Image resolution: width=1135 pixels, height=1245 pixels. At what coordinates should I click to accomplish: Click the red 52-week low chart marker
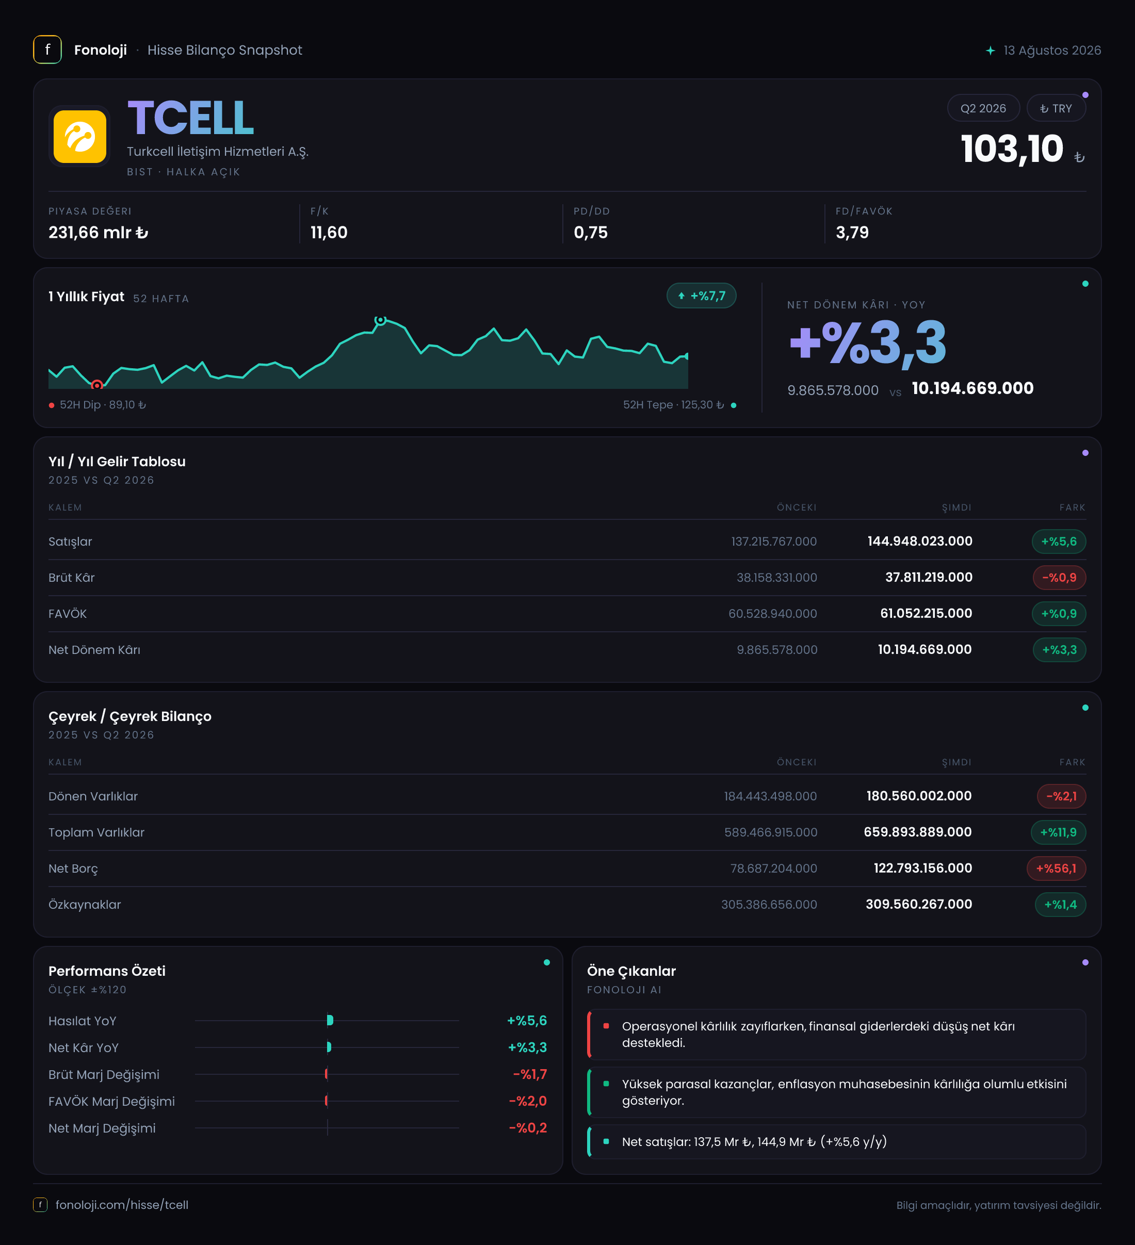(97, 385)
